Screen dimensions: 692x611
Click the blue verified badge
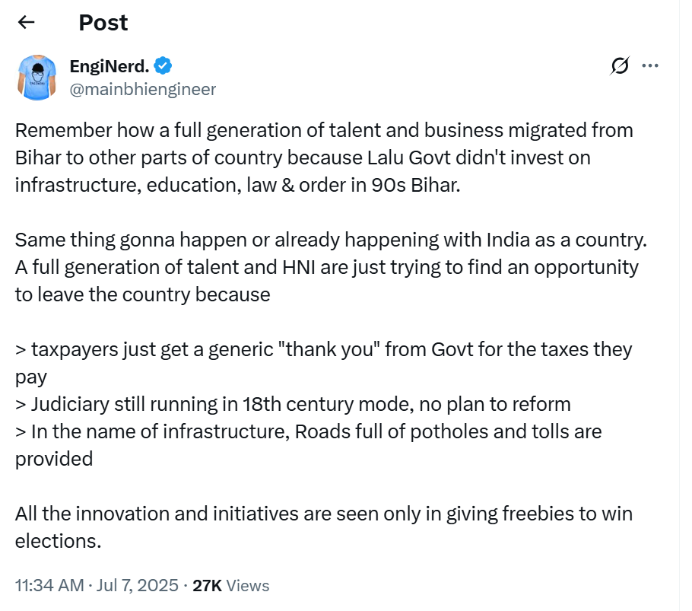[163, 66]
